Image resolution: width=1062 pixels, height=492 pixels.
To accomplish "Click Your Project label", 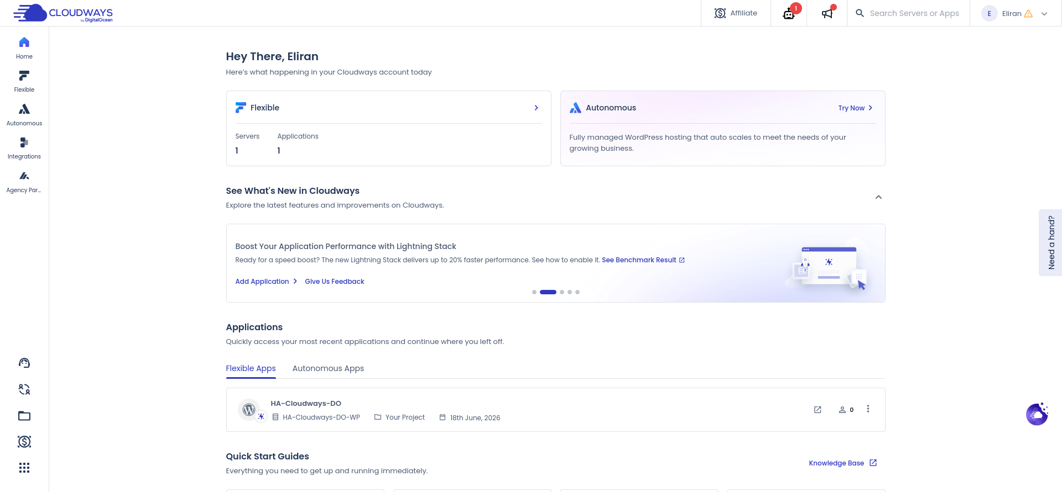I will [405, 417].
